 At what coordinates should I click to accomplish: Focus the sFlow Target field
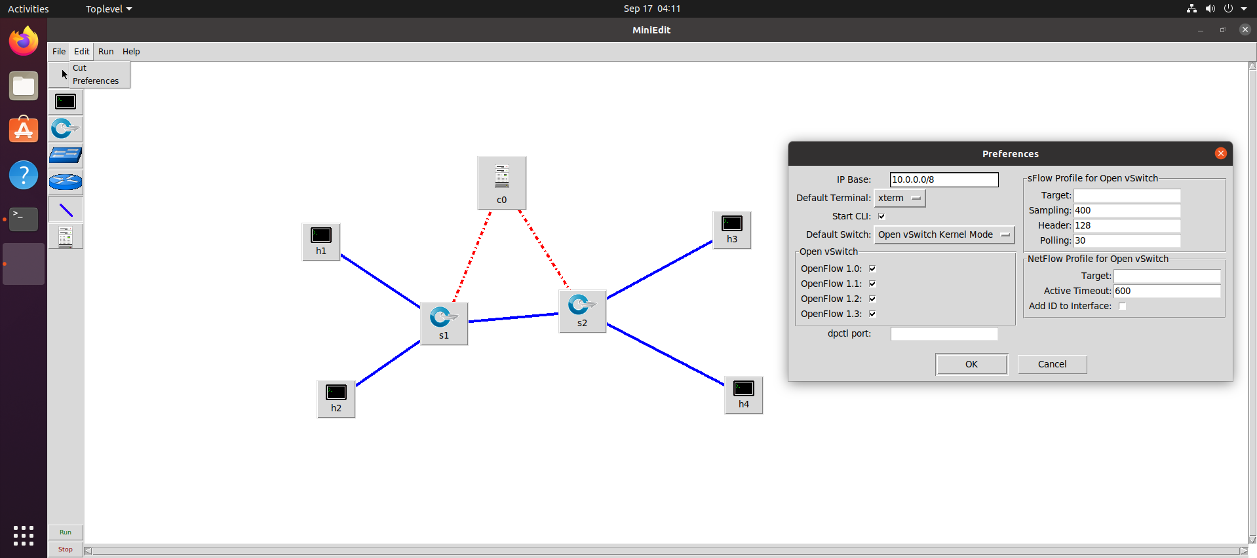point(1127,195)
